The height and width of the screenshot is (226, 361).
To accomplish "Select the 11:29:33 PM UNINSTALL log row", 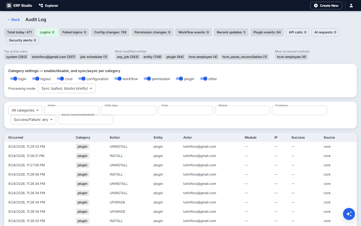I will [180, 147].
